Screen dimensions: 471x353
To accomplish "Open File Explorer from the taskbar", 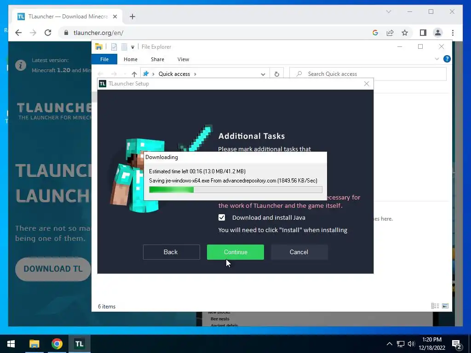I will [x=34, y=344].
